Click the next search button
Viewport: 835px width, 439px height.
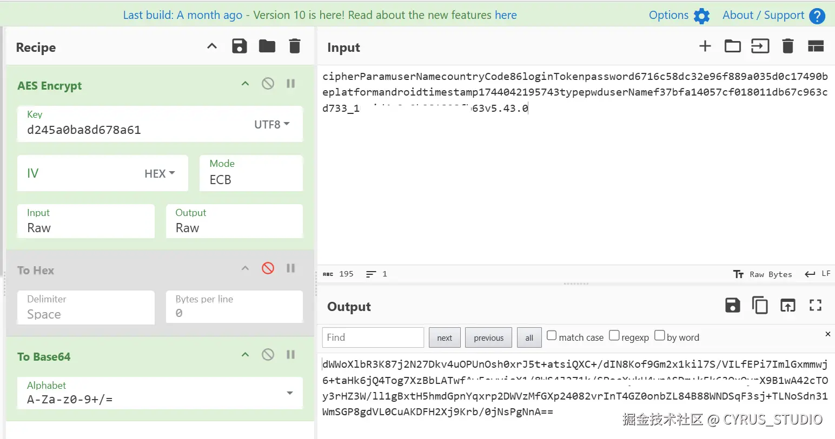tap(445, 337)
